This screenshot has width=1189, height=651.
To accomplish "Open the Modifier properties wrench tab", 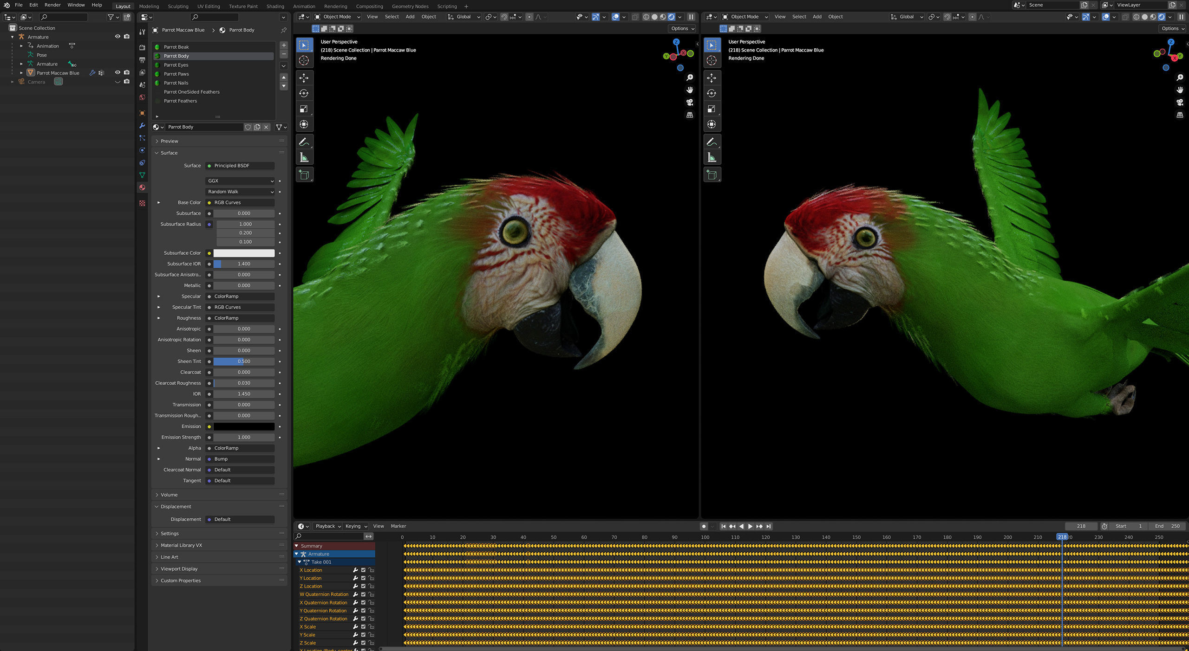I will click(142, 126).
